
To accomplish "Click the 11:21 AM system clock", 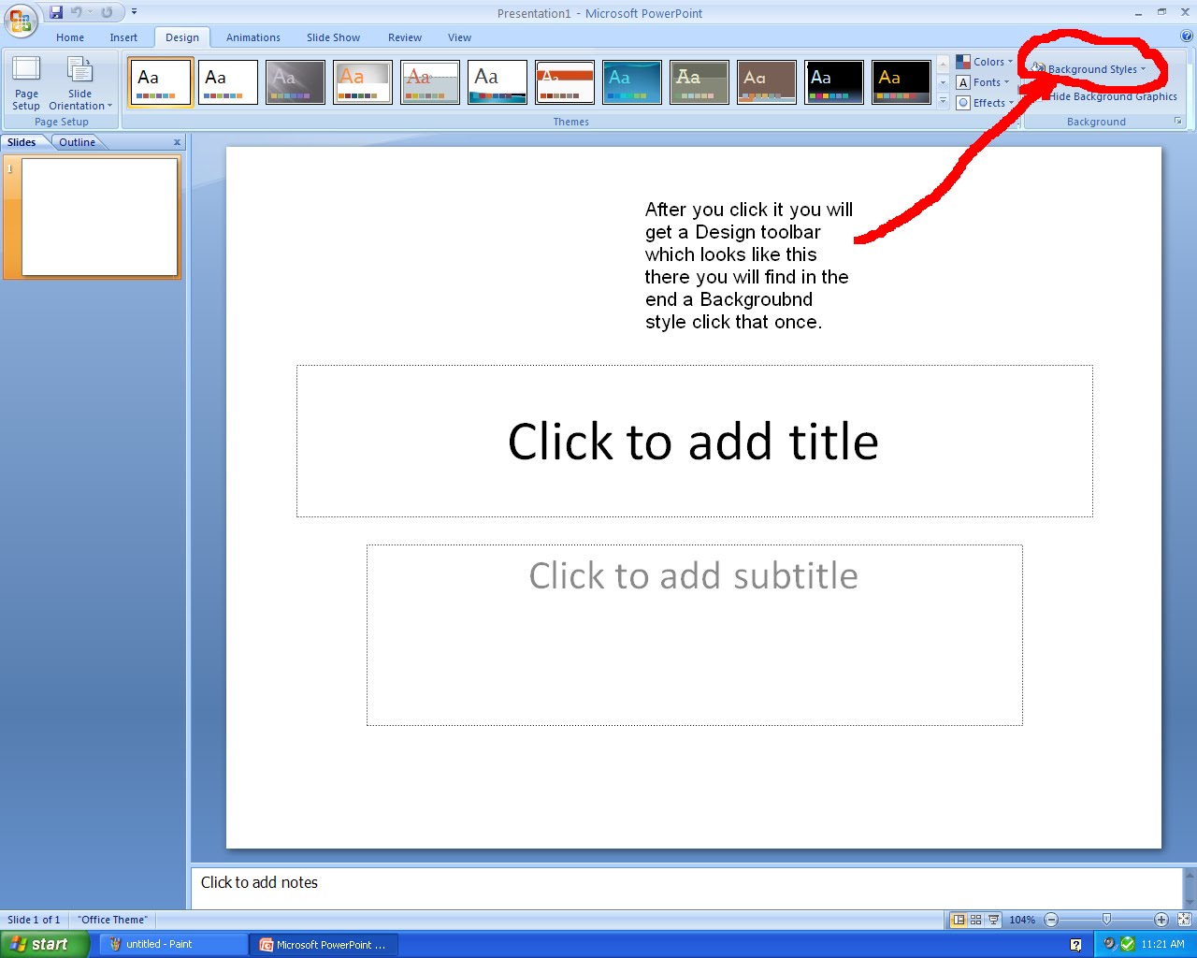I will point(1162,944).
